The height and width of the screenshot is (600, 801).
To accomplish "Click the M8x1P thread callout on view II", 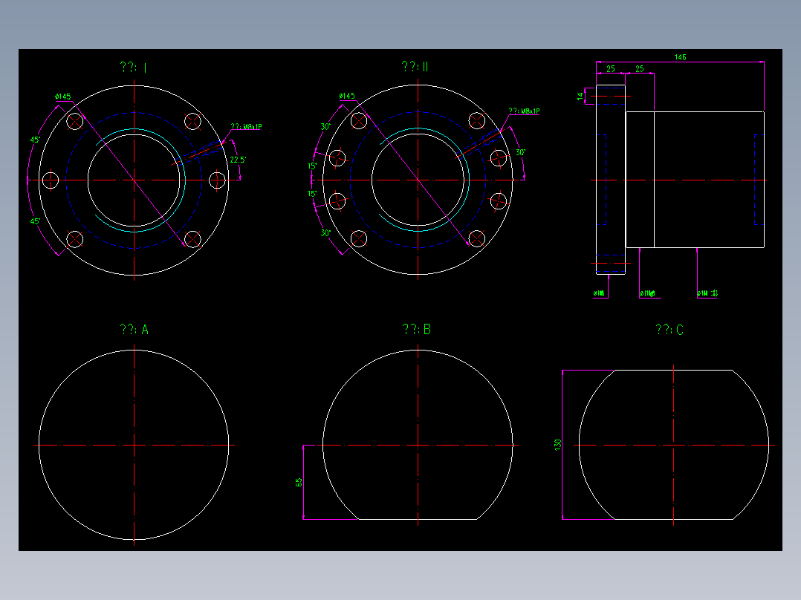I will point(525,111).
